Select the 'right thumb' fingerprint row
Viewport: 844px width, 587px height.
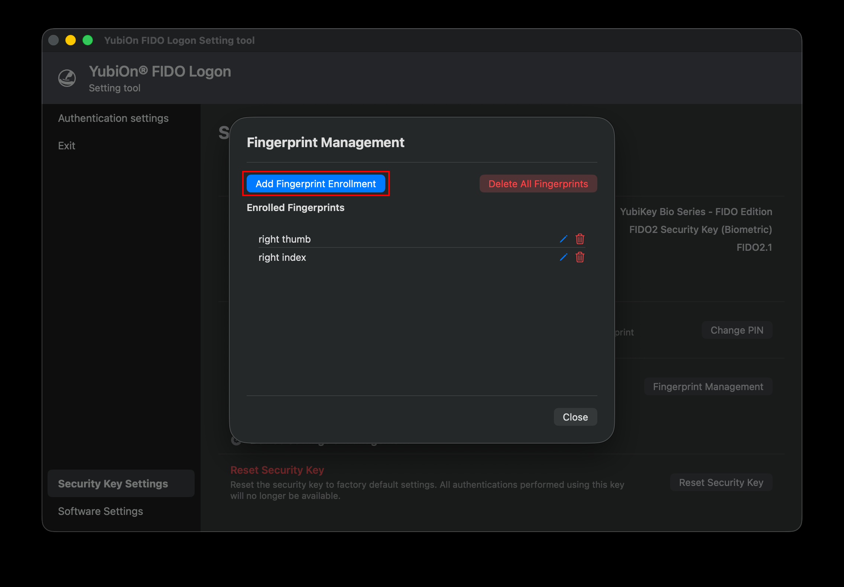coord(422,239)
